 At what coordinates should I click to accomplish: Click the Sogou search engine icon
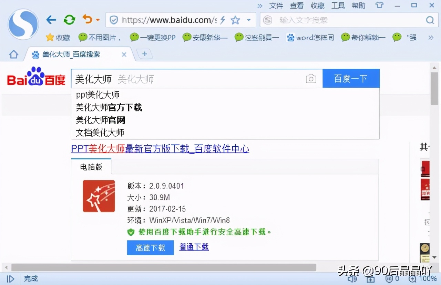[x=268, y=20]
